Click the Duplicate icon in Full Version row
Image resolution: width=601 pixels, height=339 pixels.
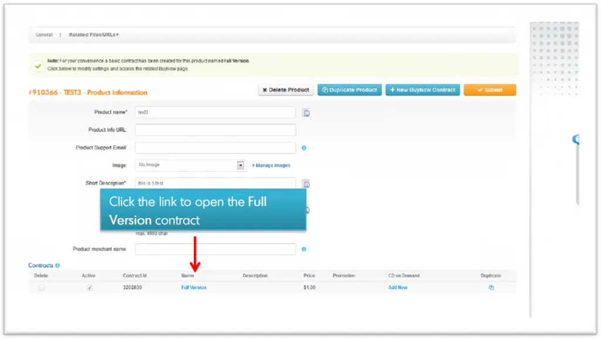coord(491,287)
